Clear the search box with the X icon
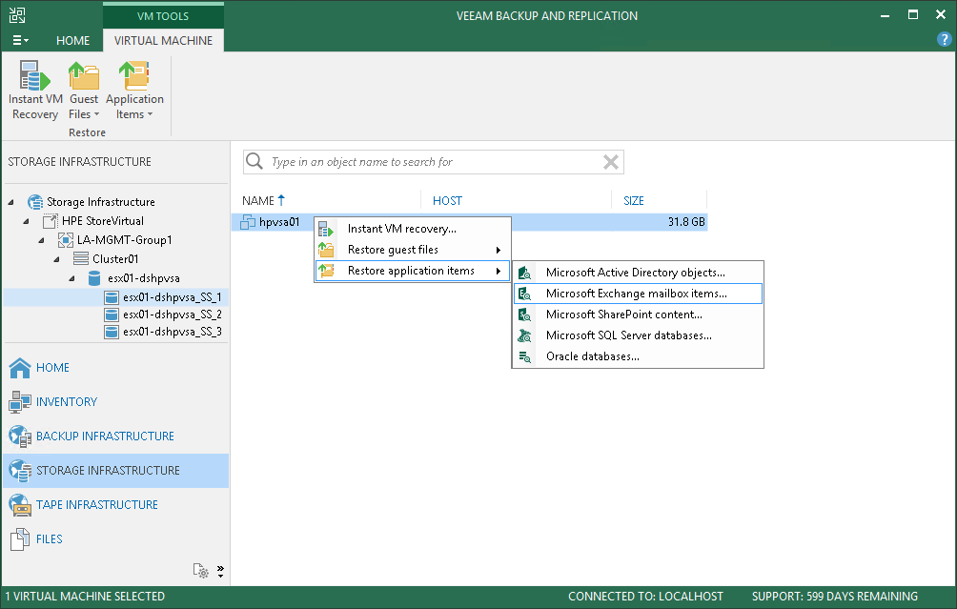957x609 pixels. (x=610, y=162)
